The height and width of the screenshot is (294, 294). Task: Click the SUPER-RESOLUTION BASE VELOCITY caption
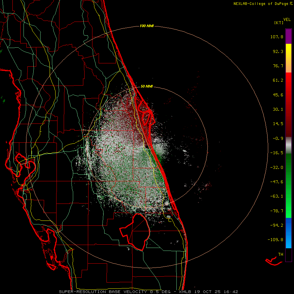[x=148, y=292]
